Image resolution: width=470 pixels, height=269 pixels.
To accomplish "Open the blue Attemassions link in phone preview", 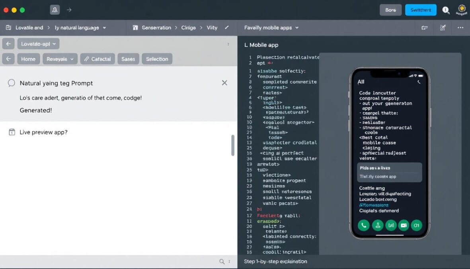I will coord(373,205).
